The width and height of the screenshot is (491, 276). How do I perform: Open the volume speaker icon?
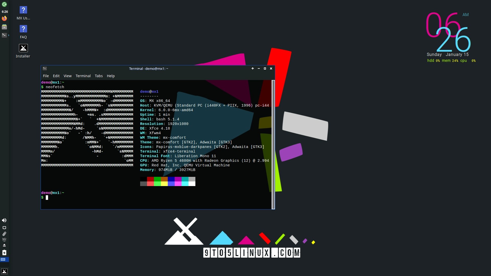pos(4,220)
